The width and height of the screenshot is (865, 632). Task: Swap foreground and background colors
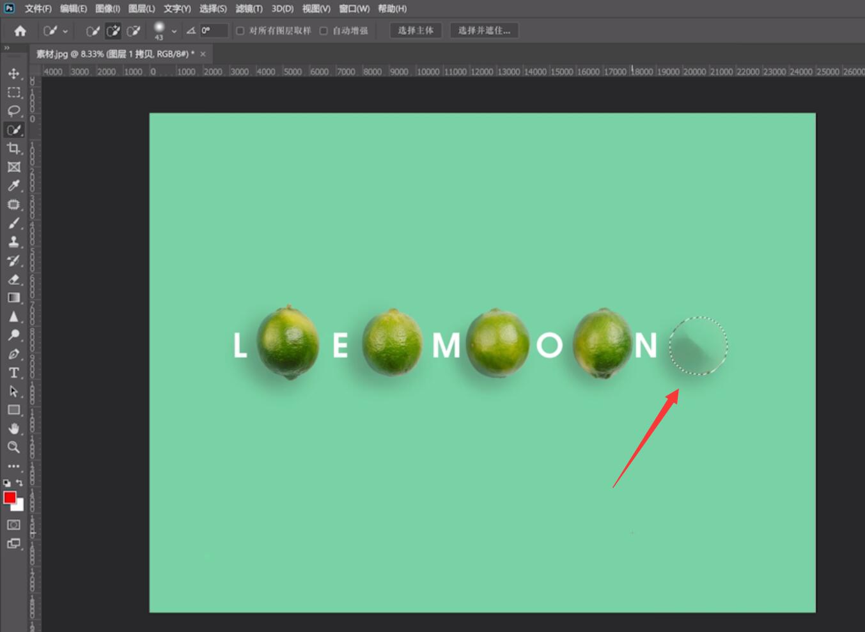[x=20, y=483]
